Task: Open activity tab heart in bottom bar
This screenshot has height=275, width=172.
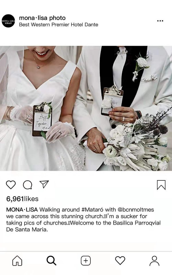Action: 120,260
